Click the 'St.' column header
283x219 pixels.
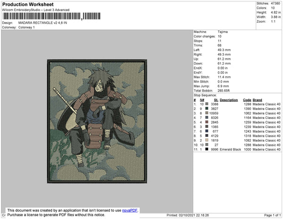(x=216, y=100)
